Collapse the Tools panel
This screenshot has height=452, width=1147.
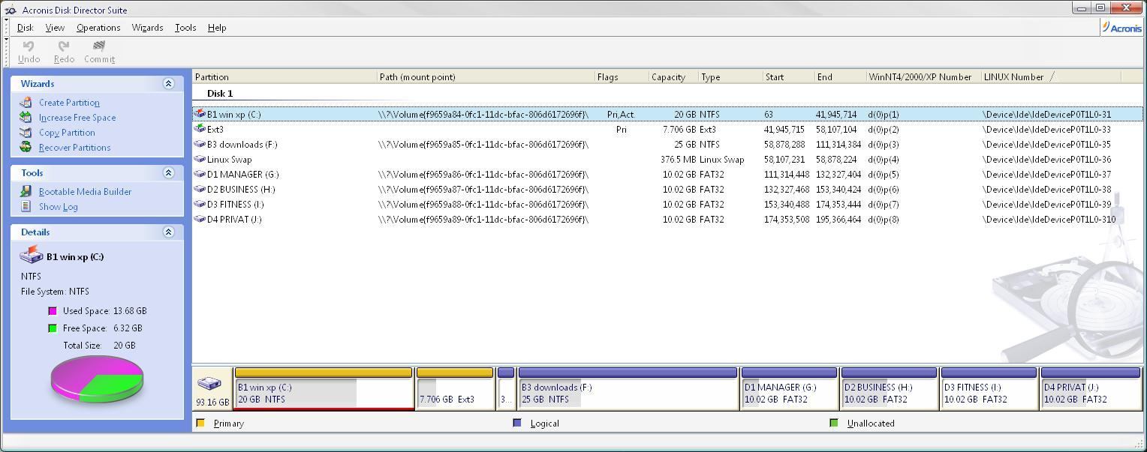pyautogui.click(x=168, y=172)
